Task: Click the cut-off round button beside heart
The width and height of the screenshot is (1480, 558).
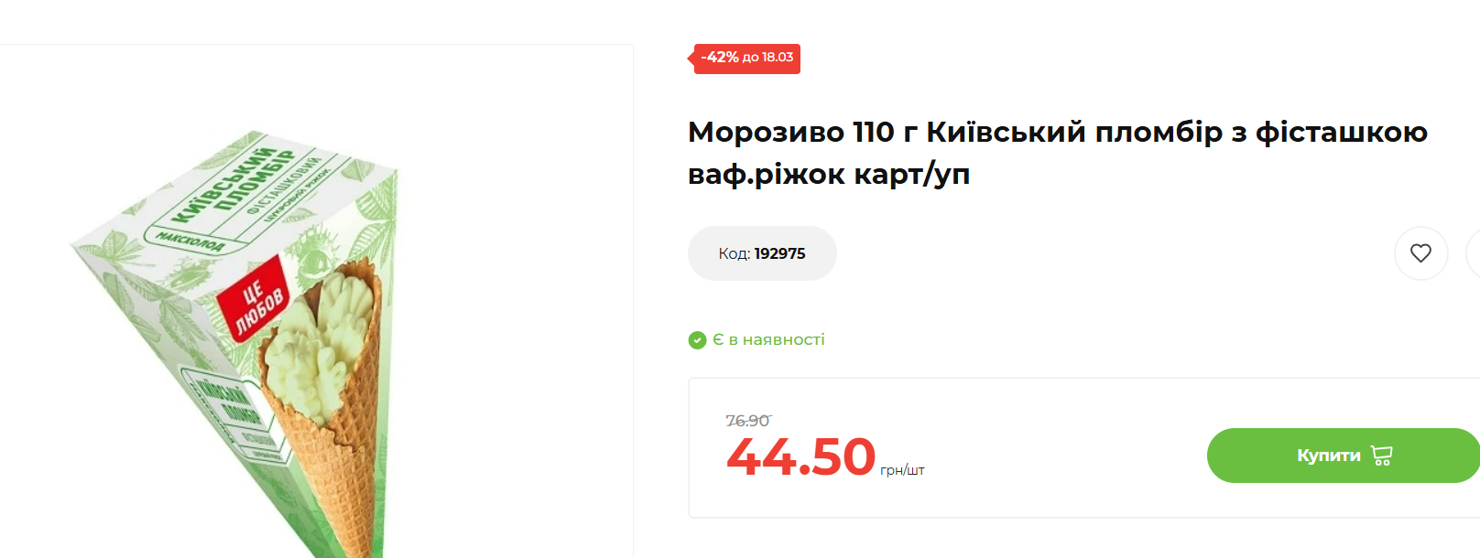Action: [1474, 253]
